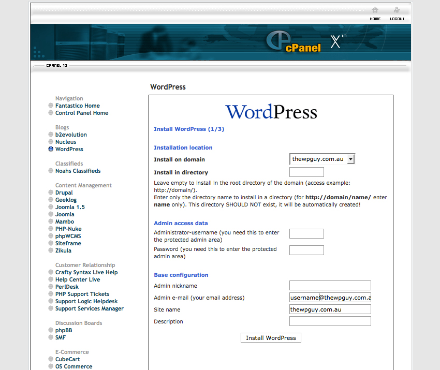Open the Nucleus blog installer link
Viewport: 440px width, 370px height.
[x=66, y=142]
